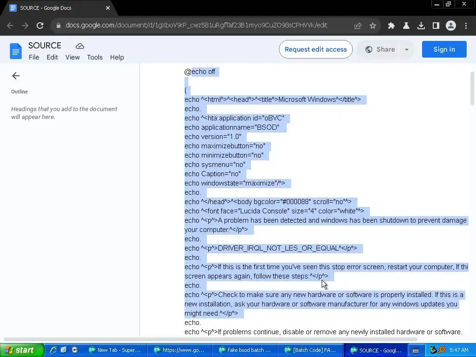Click the URL address bar field
Viewport: 476px width, 357px height.
pyautogui.click(x=197, y=26)
